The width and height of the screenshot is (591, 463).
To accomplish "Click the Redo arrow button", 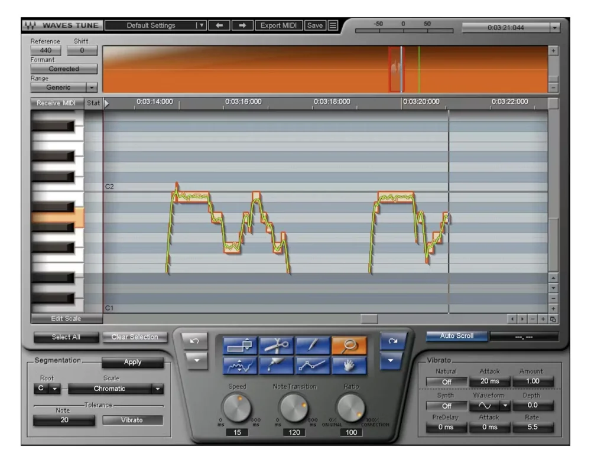I will tap(393, 341).
